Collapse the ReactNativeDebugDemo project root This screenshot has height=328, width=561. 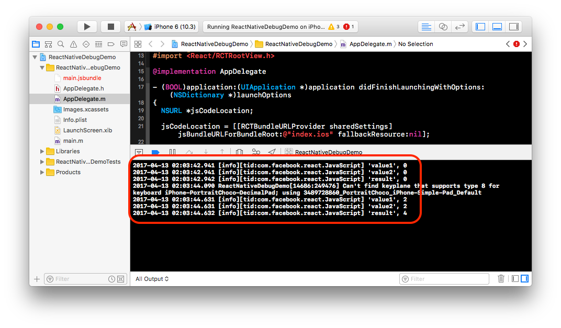(x=35, y=57)
